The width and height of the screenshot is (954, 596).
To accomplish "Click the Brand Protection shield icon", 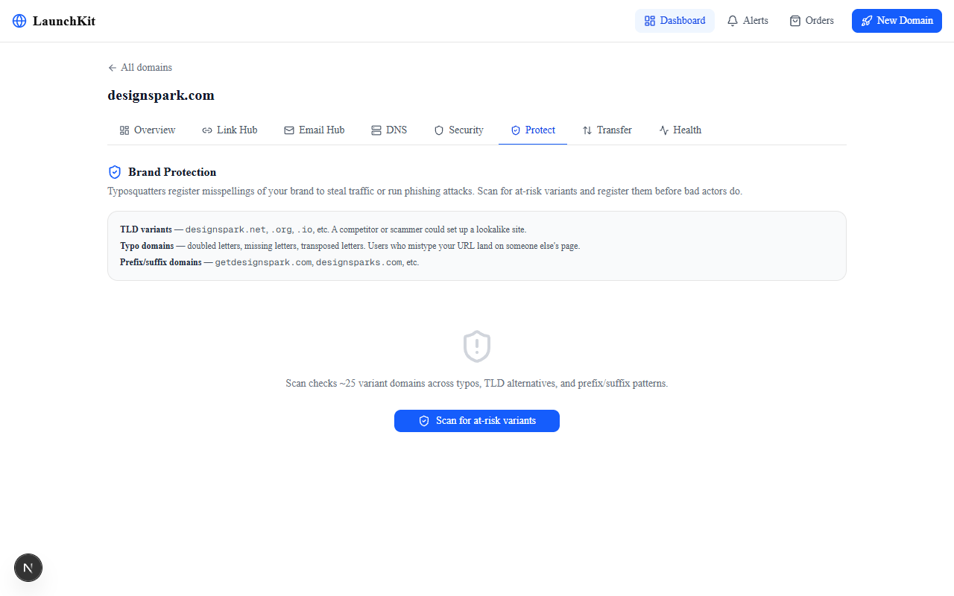I will tap(115, 172).
